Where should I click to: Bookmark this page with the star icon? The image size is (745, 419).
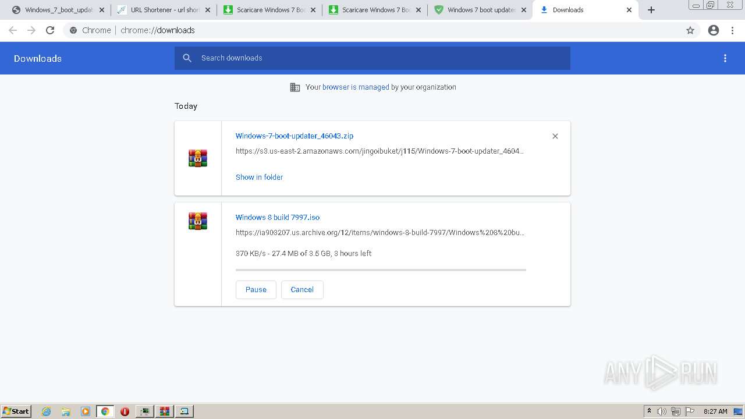point(690,30)
